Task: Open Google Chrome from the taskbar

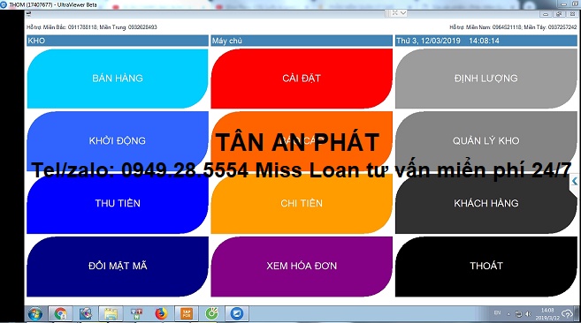Action: coord(60,314)
